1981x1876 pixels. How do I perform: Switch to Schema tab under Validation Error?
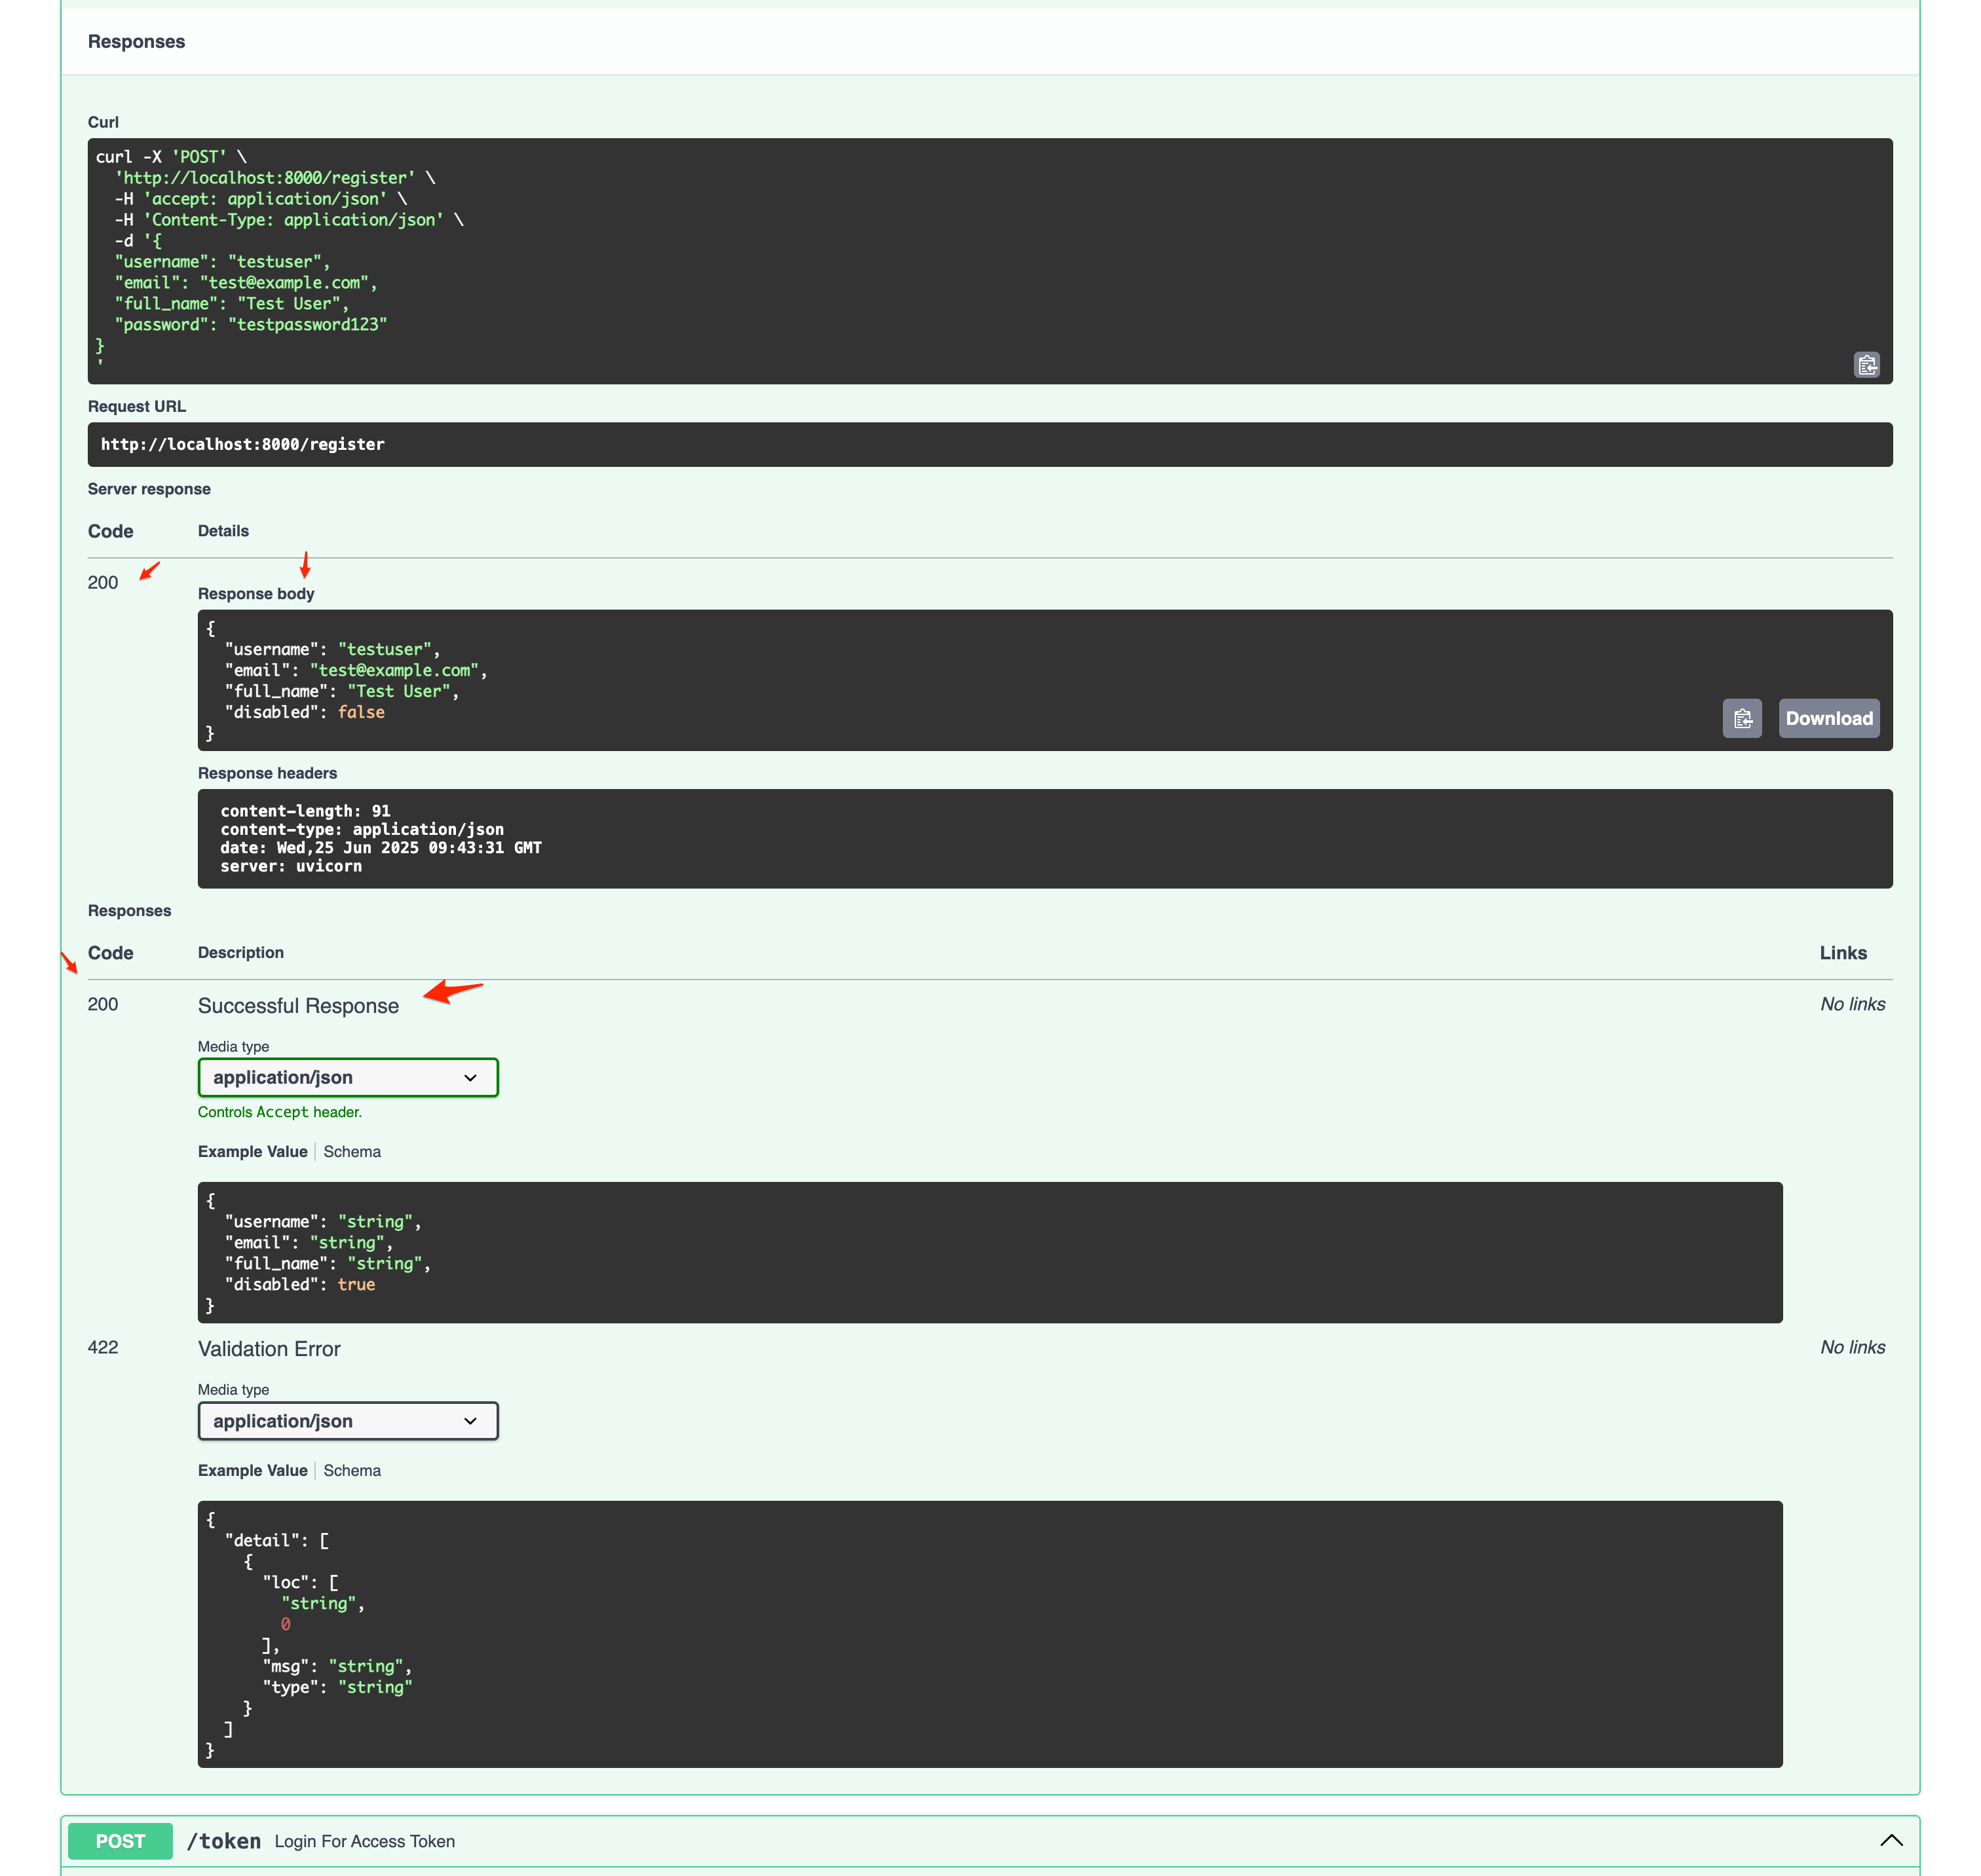(x=351, y=1470)
